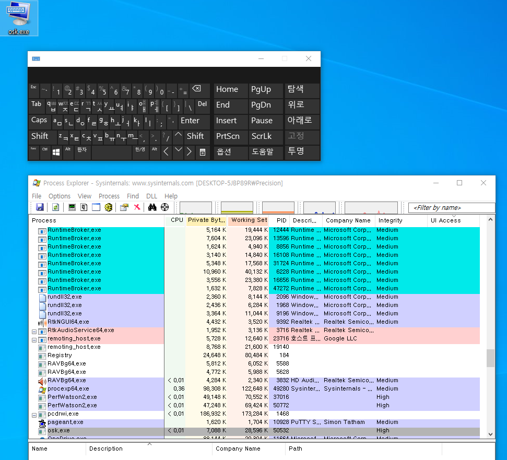Click the process list scrollbar down arrow
The image size is (507, 460).
point(490,434)
